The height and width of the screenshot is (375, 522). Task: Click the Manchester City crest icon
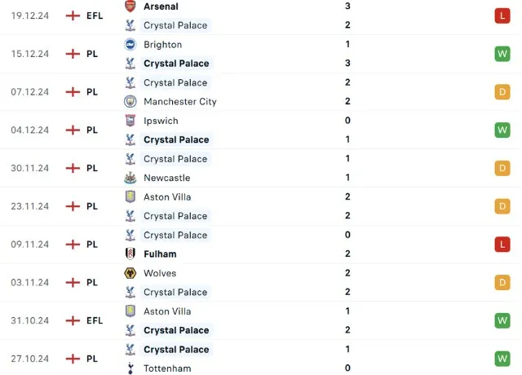coord(129,102)
